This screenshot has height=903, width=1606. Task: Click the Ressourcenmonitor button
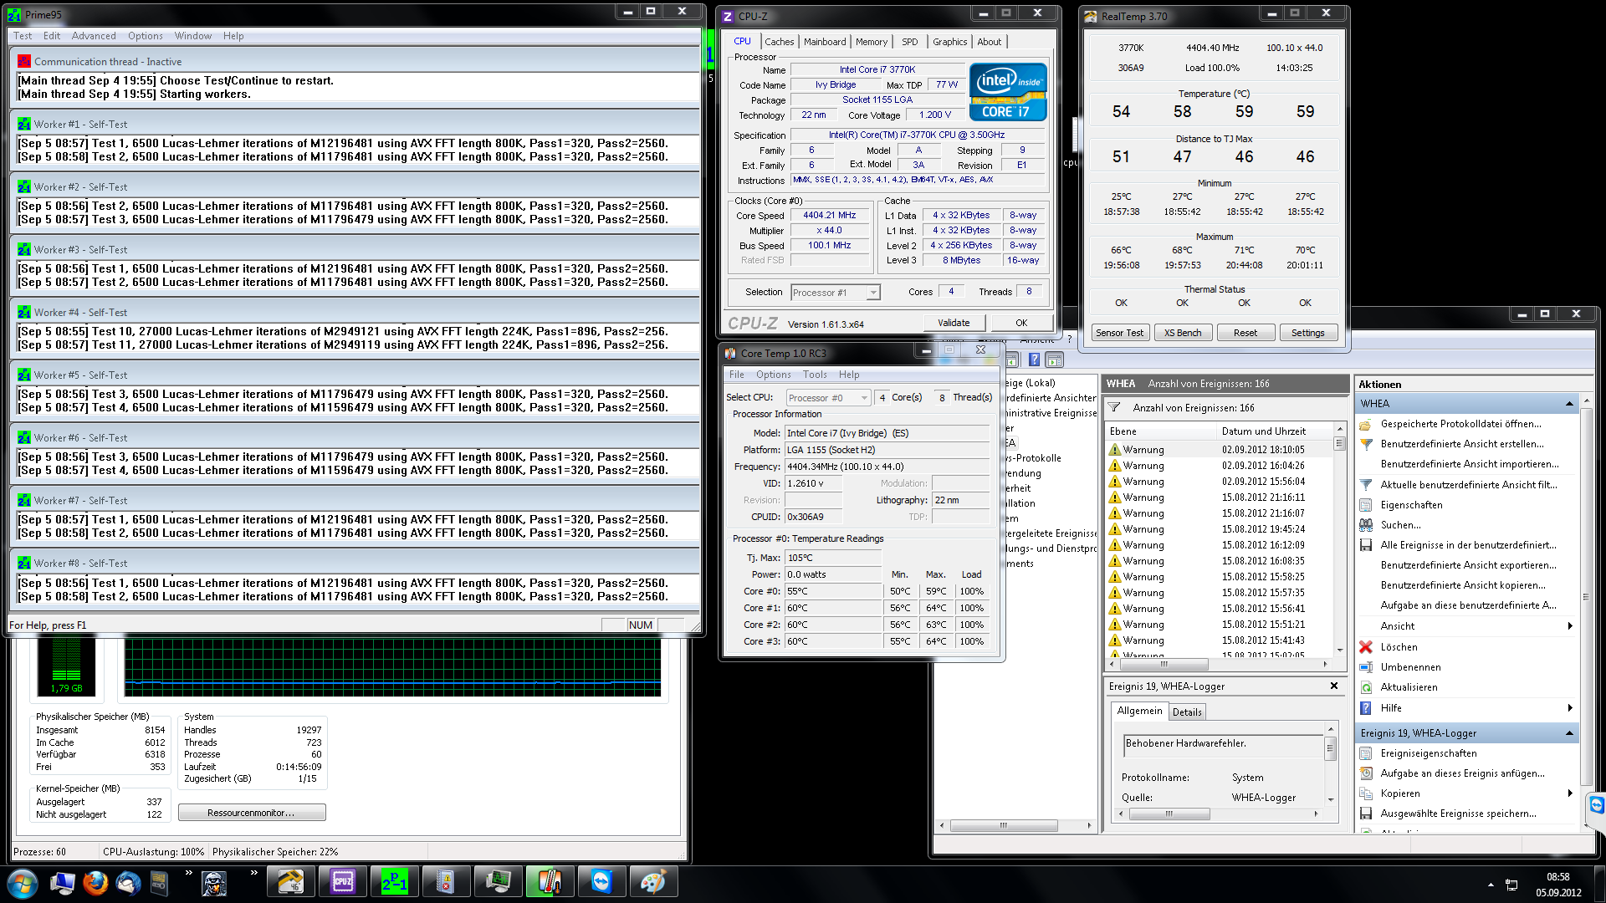[x=251, y=813]
